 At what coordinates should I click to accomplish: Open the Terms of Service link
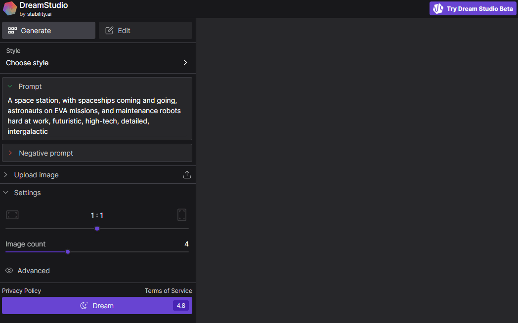[x=168, y=291]
